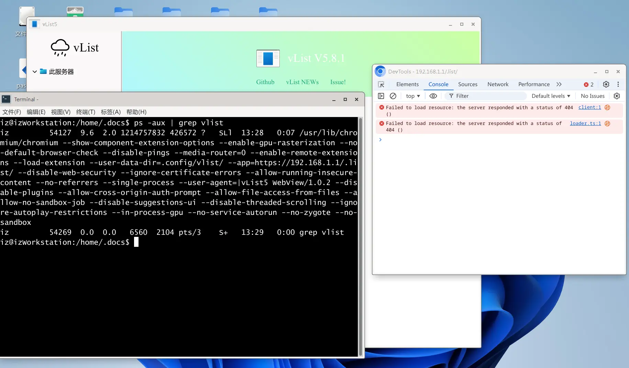Open the Issue! link in vList
This screenshot has height=368, width=629.
click(338, 82)
